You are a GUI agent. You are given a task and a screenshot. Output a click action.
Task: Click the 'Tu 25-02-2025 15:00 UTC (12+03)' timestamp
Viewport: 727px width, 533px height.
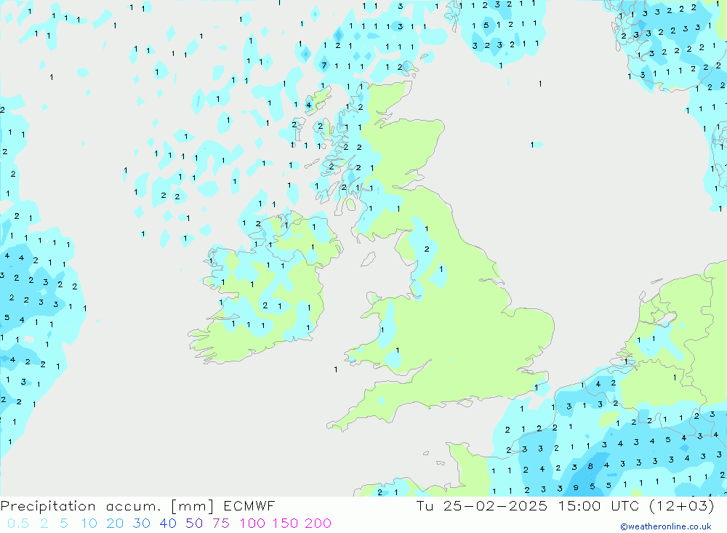[565, 506]
